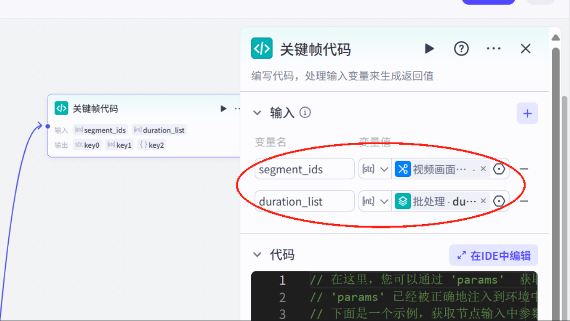Click the scissors icon on 视频画面 reference
Screen dimensions: 570x321
click(x=402, y=169)
